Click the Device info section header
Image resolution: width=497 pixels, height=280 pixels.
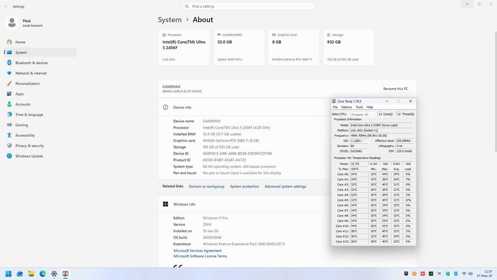245,107
